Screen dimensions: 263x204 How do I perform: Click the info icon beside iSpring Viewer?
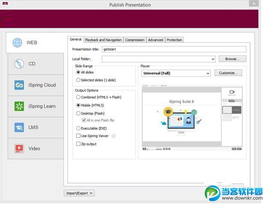114,136
